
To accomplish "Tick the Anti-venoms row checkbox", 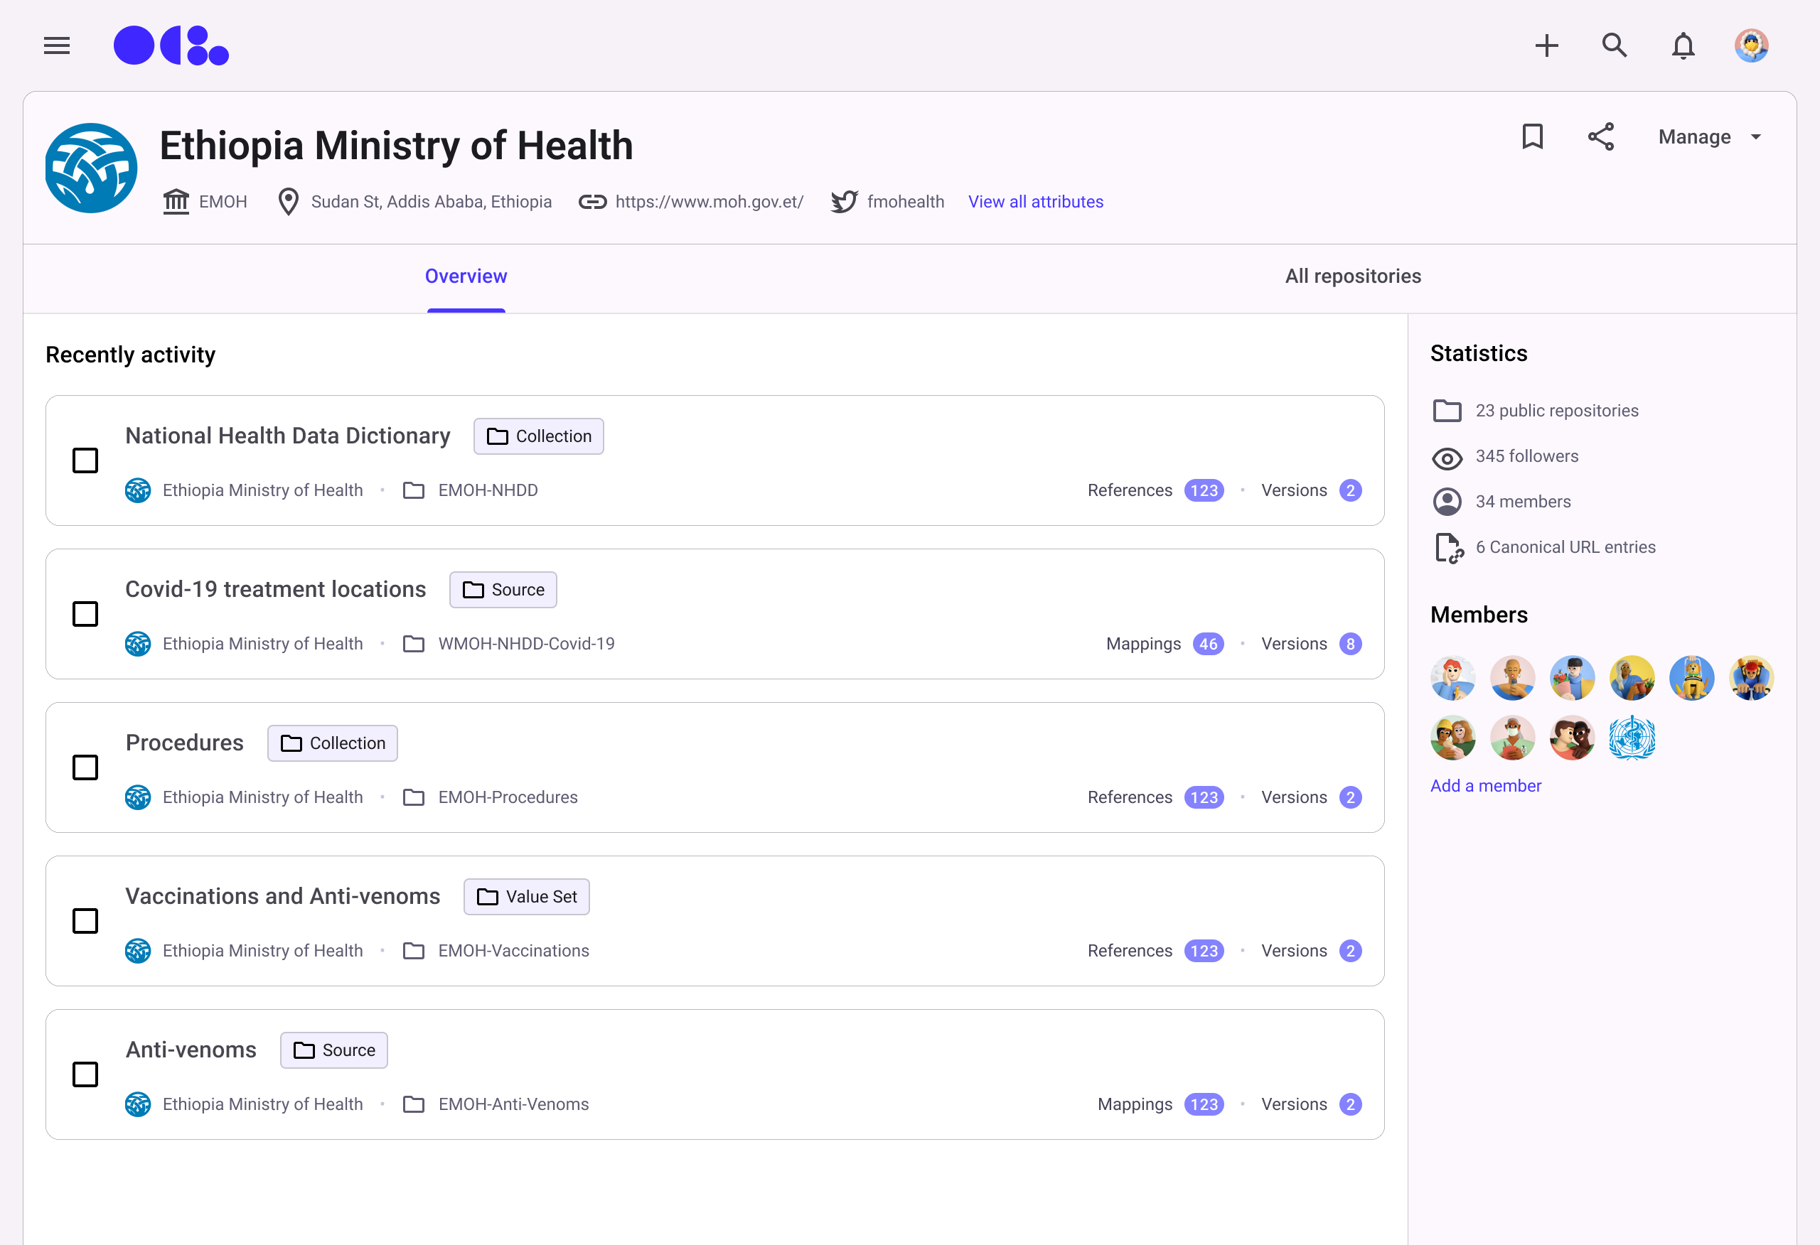I will (x=85, y=1074).
